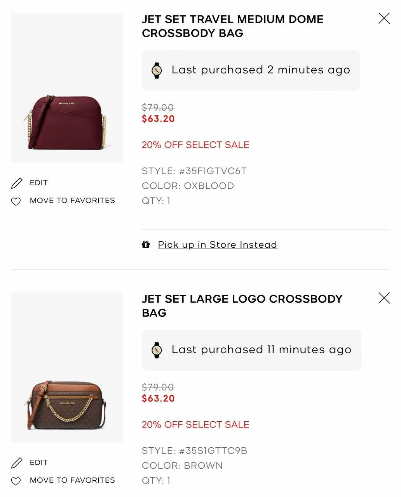Click watch icon in 11 minutes ago banner

click(157, 350)
